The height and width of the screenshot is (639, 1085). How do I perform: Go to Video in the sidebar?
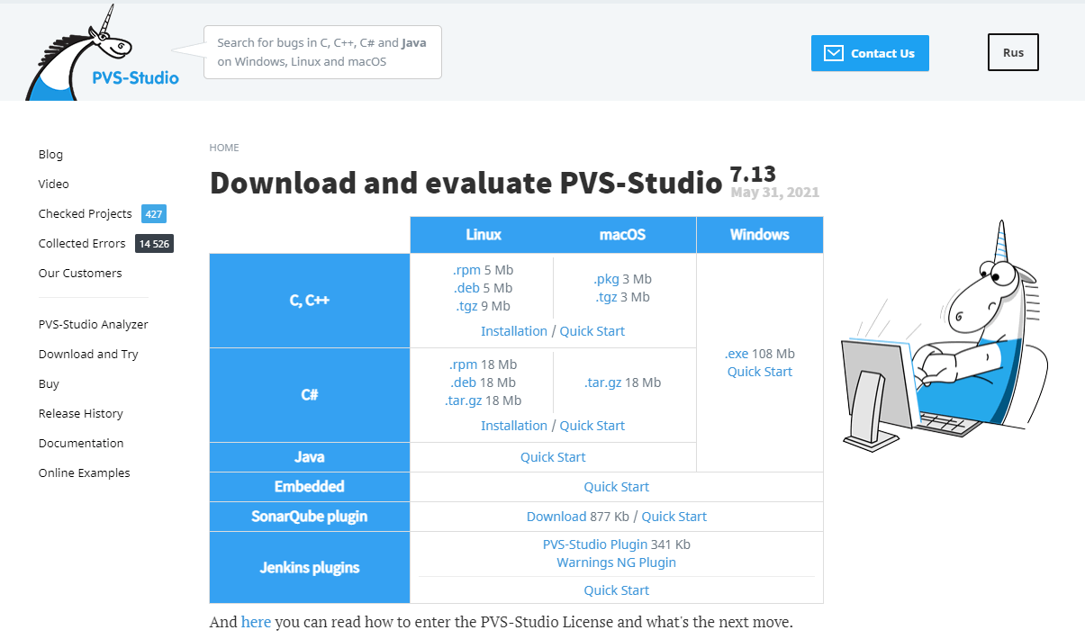click(54, 184)
